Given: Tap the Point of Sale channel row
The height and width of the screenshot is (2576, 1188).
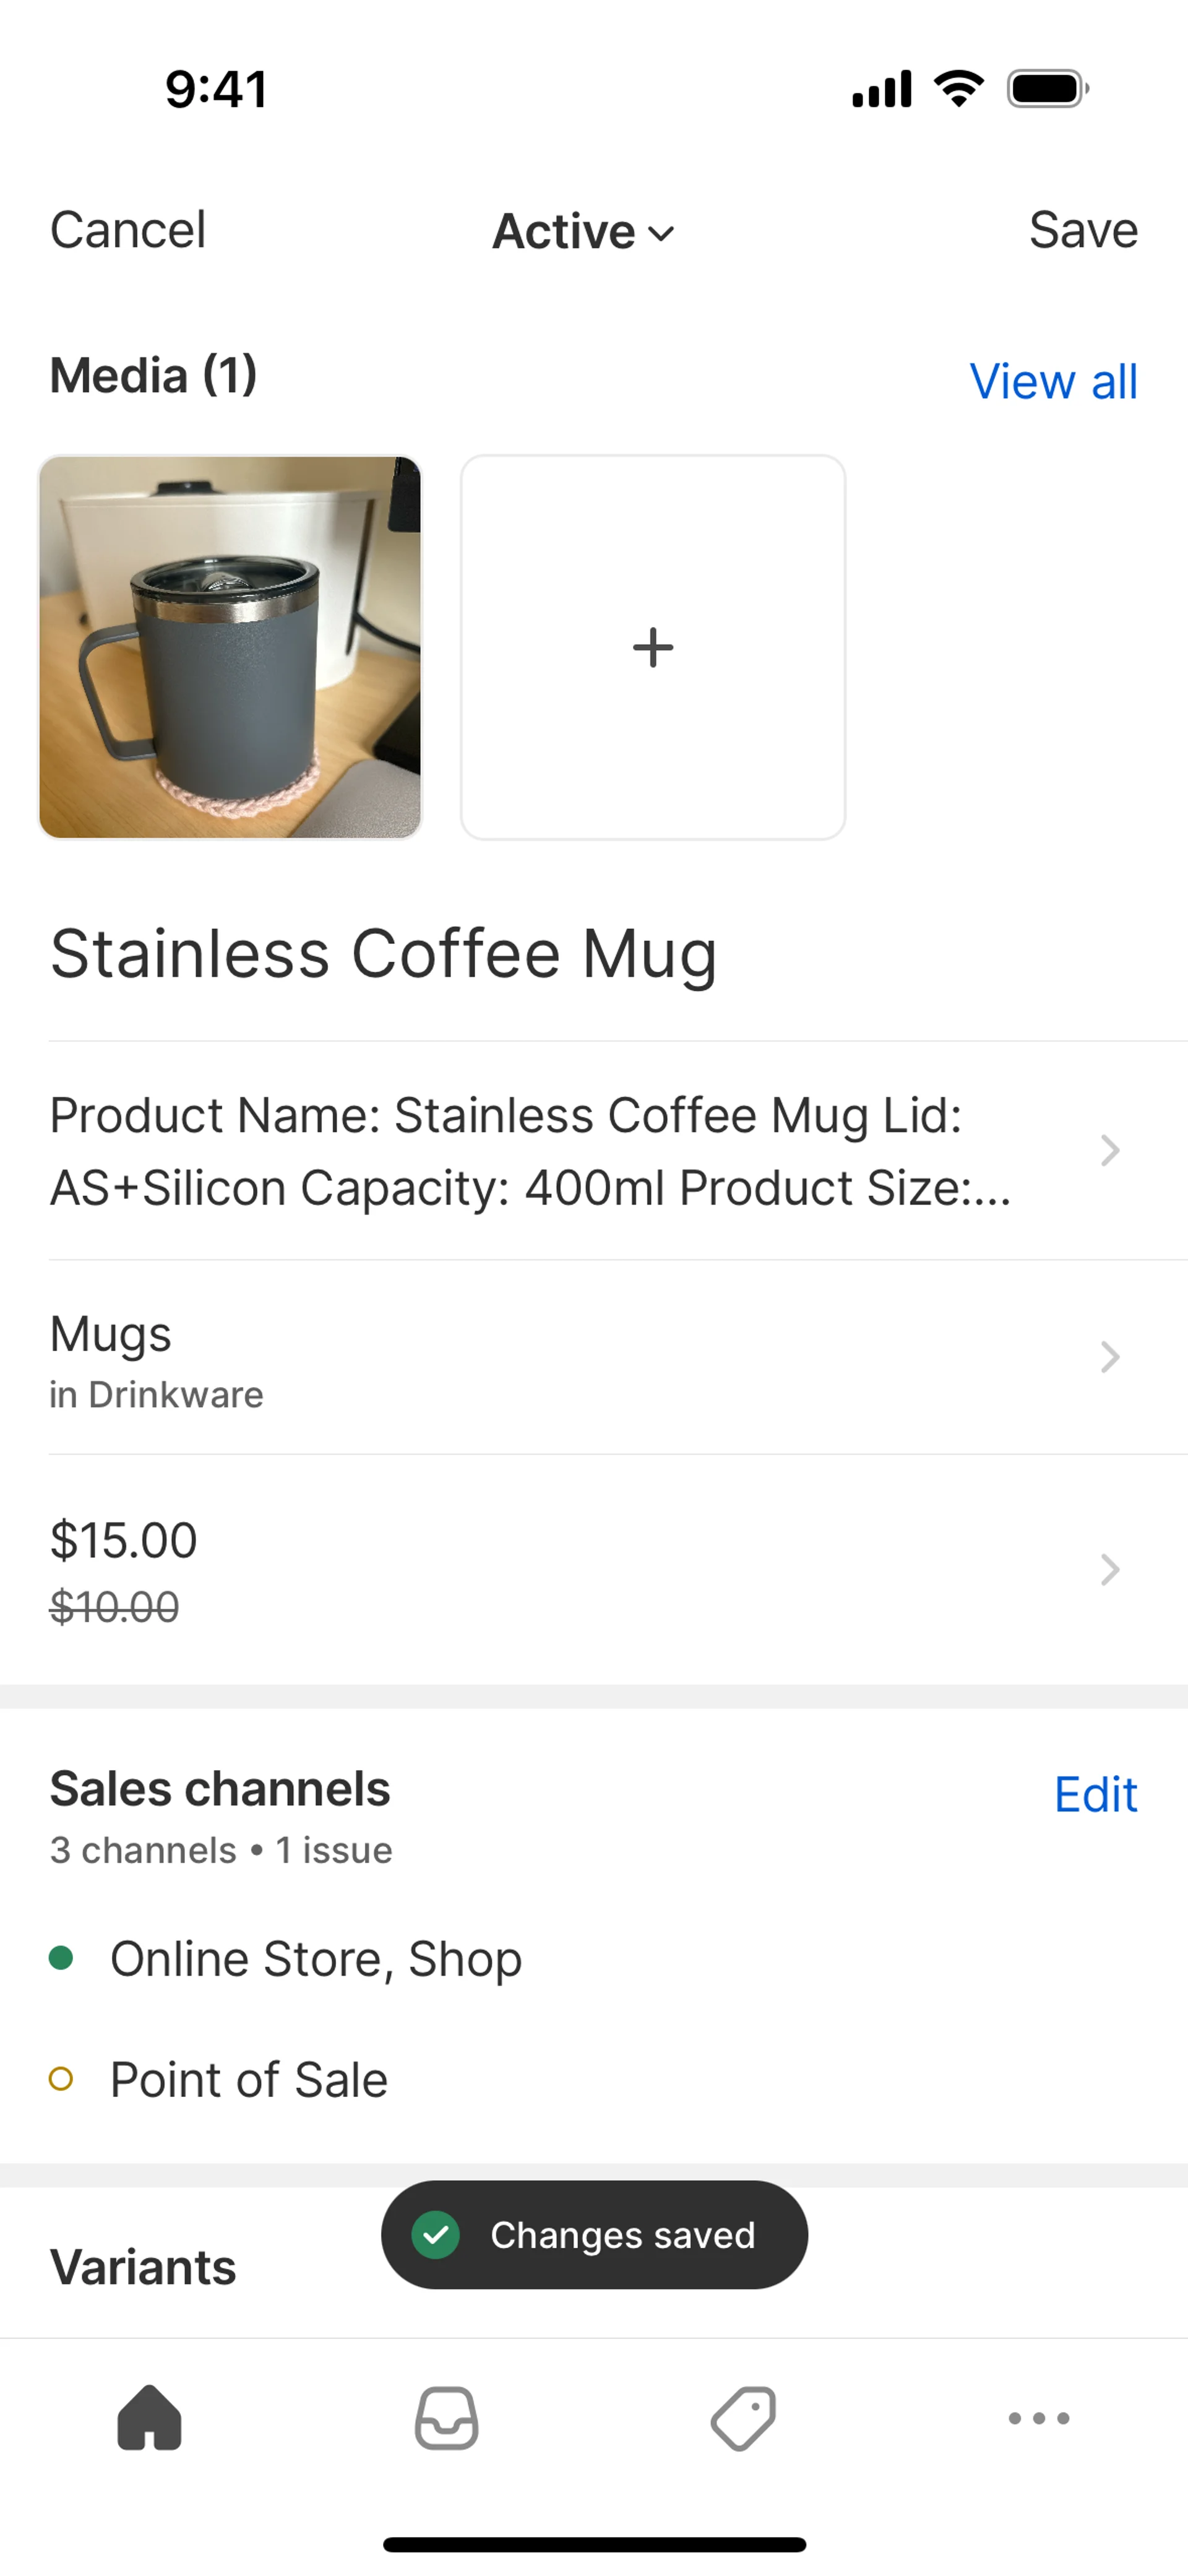Looking at the screenshot, I should (249, 2080).
